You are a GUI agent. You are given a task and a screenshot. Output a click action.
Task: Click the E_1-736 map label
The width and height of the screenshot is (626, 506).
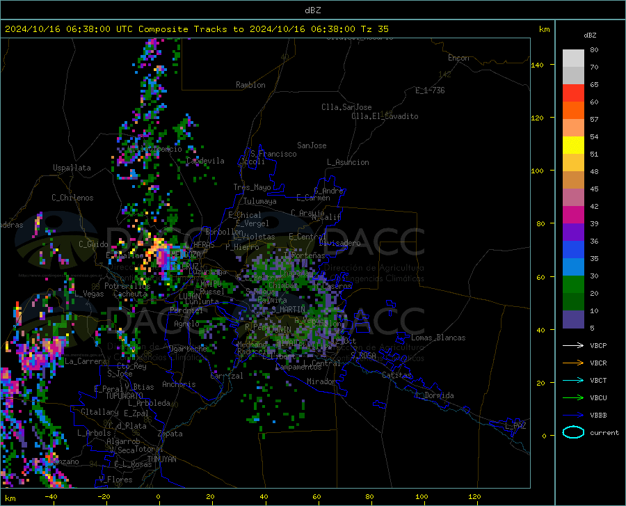[x=430, y=90]
